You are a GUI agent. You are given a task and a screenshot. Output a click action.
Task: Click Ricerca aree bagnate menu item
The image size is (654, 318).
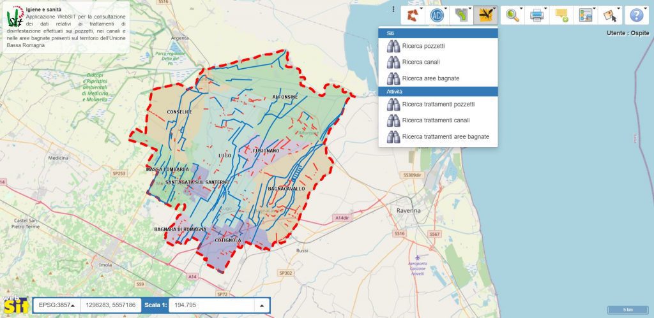pyautogui.click(x=430, y=78)
